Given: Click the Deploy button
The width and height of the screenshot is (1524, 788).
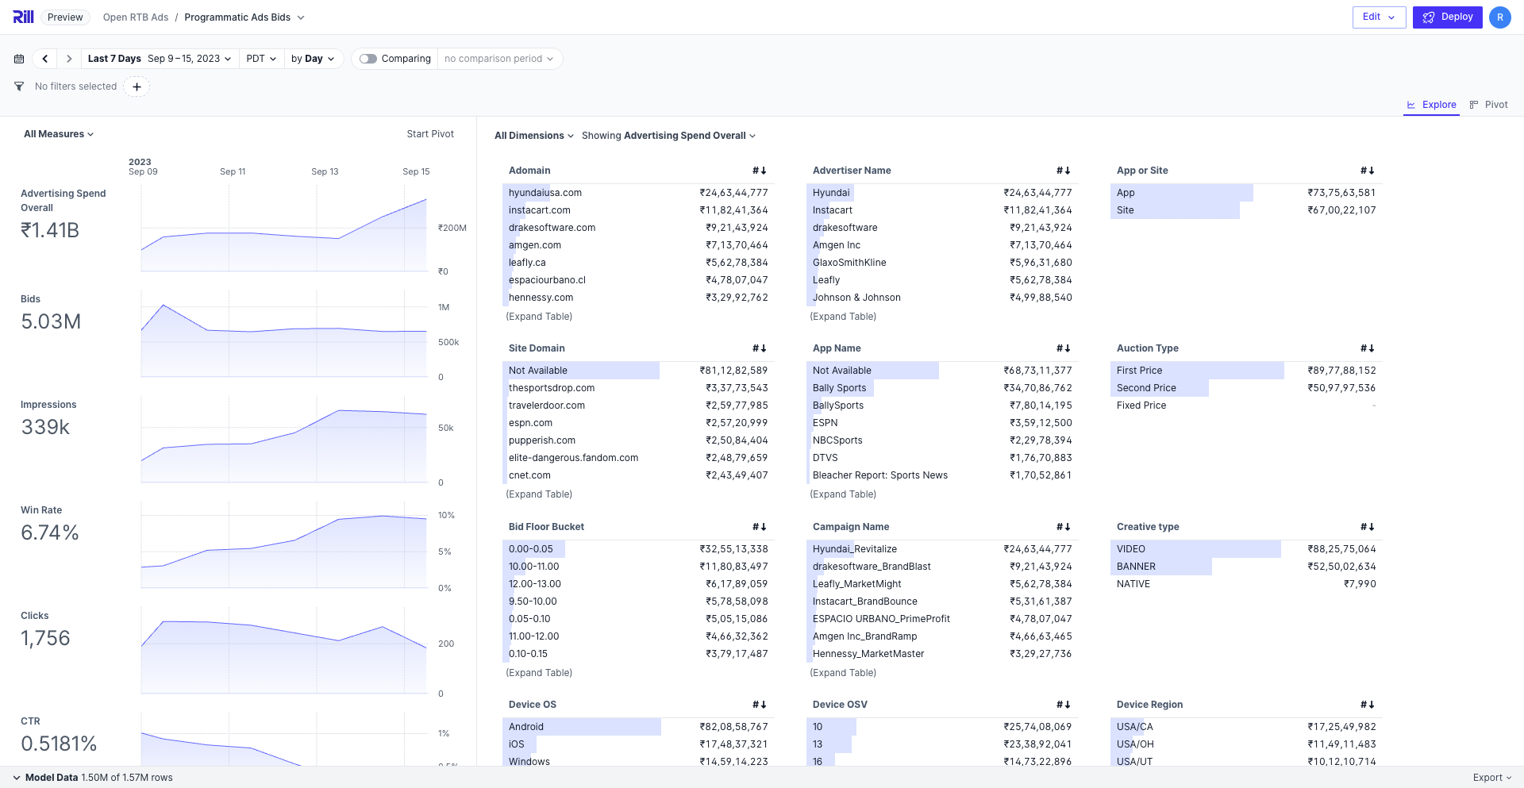Looking at the screenshot, I should click(x=1447, y=17).
